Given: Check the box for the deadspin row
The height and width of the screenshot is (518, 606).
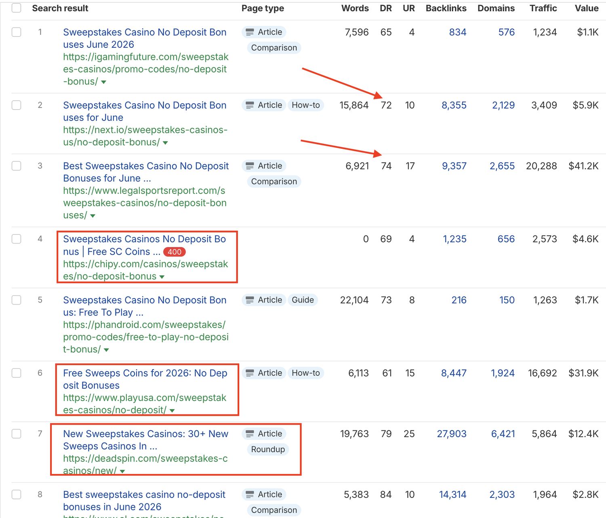Looking at the screenshot, I should pos(17,433).
